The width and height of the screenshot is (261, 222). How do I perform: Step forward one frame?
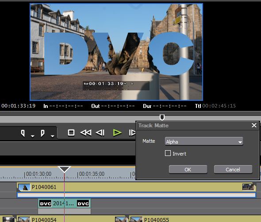click(132, 133)
